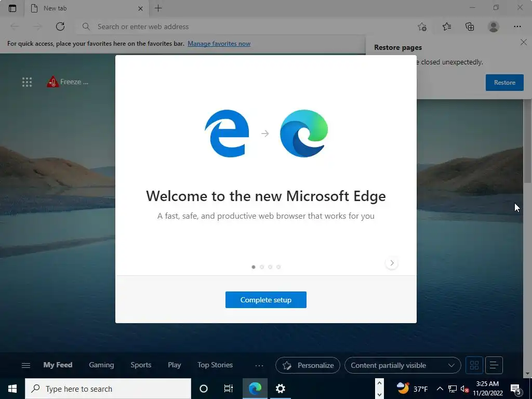Screen dimensions: 532x399
Task: Open the tab actions menu icon
Action: tap(12, 8)
